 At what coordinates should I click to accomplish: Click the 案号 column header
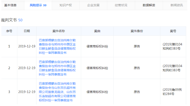(173, 31)
